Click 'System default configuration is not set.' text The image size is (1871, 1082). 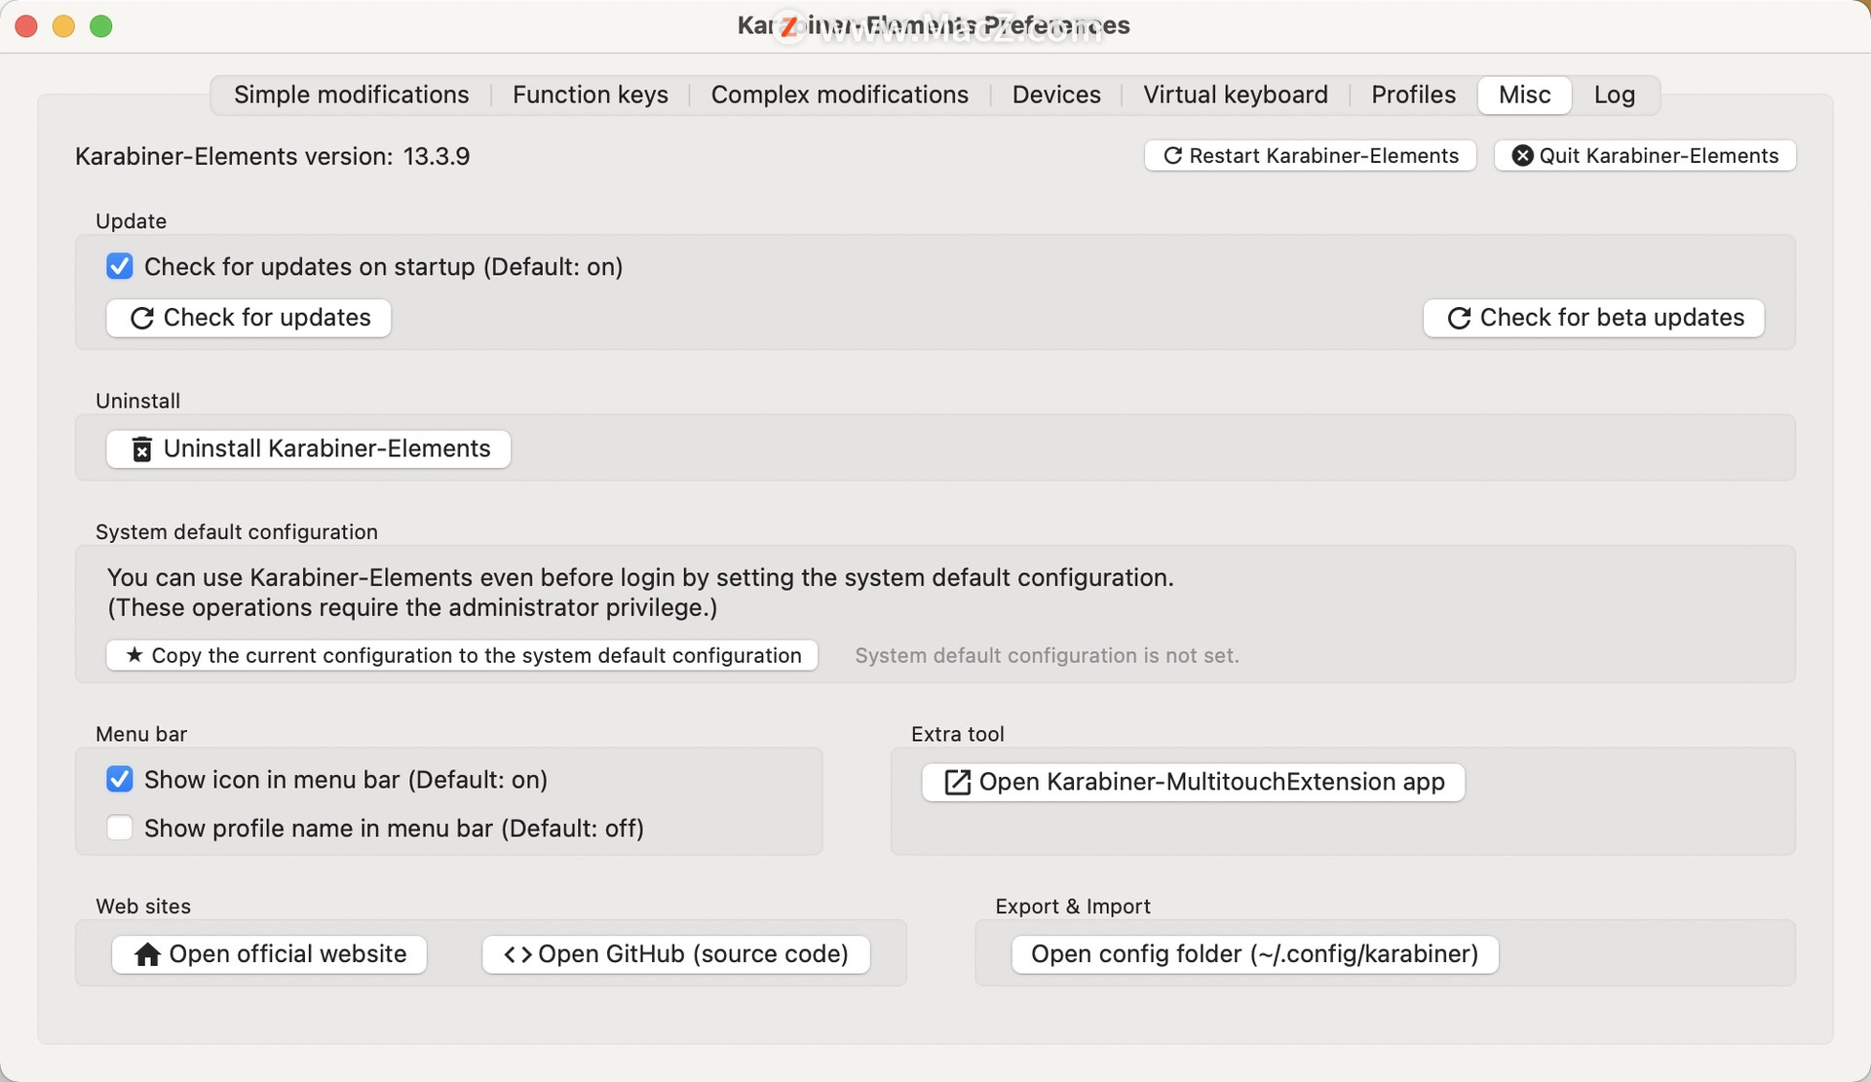(x=1047, y=656)
